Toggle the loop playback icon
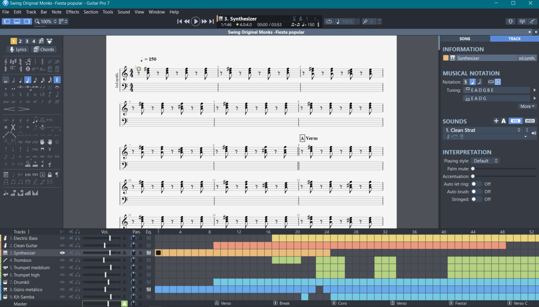Image resolution: width=539 pixels, height=307 pixels. (x=329, y=21)
